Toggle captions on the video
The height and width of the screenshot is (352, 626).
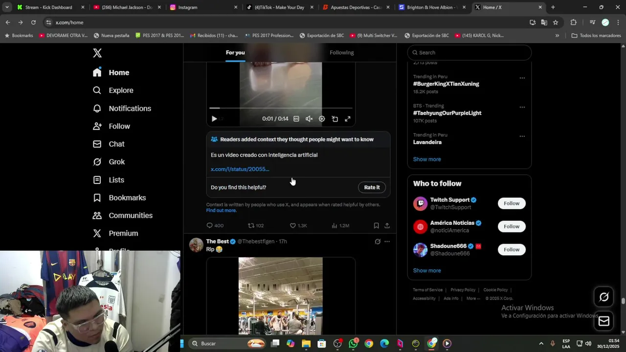(x=296, y=119)
